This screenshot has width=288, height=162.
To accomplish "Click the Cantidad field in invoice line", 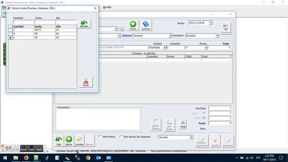I will 175,47.
